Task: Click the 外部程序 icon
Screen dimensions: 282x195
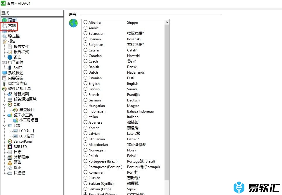Action: click(x=10, y=157)
